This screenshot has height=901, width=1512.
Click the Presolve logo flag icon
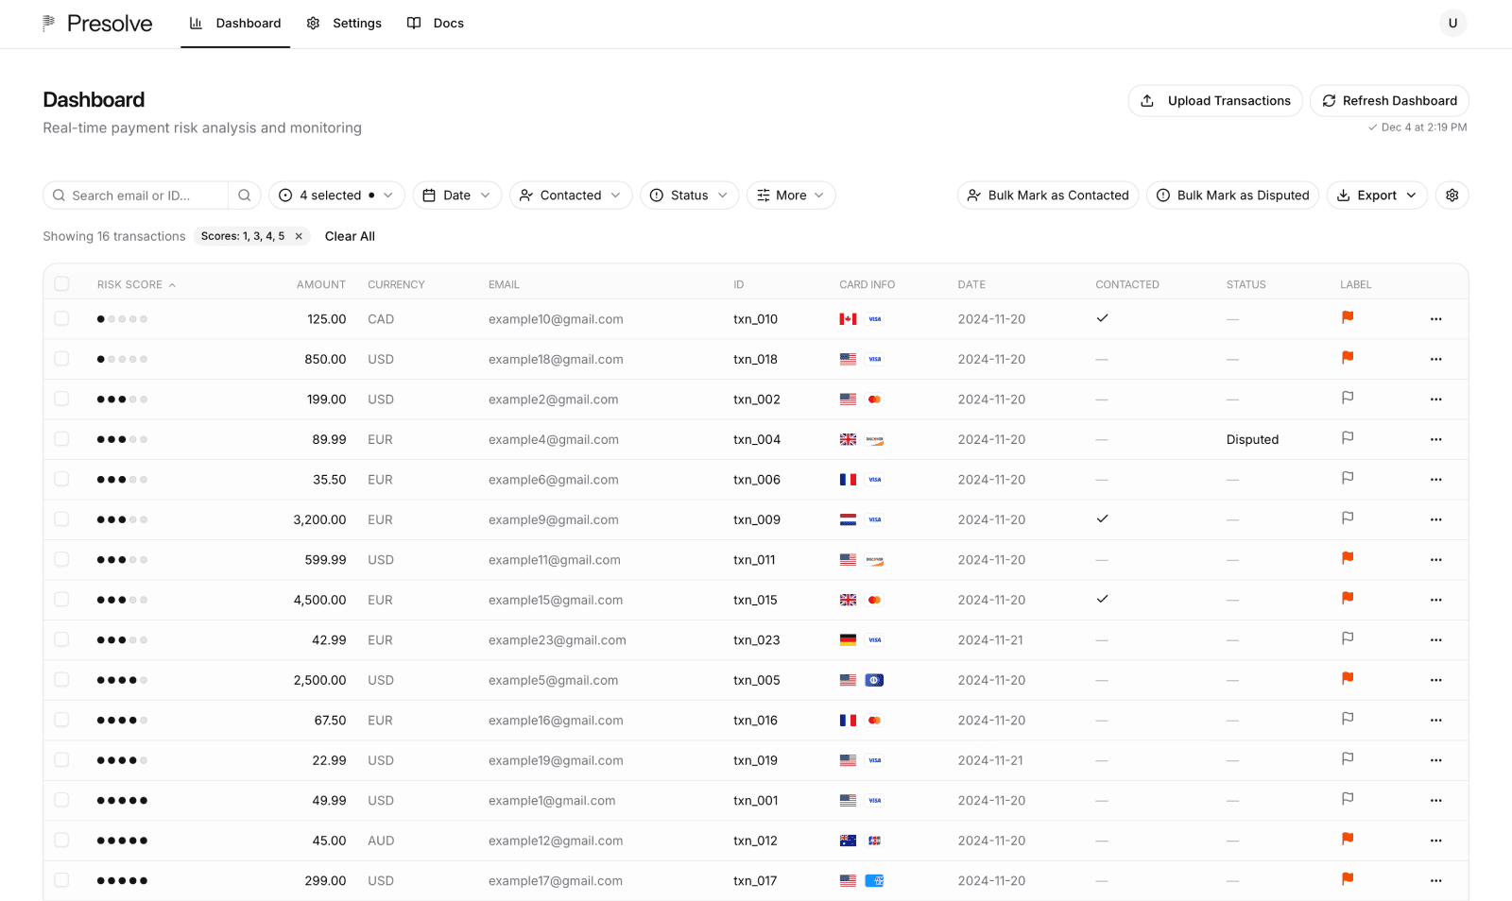point(48,23)
